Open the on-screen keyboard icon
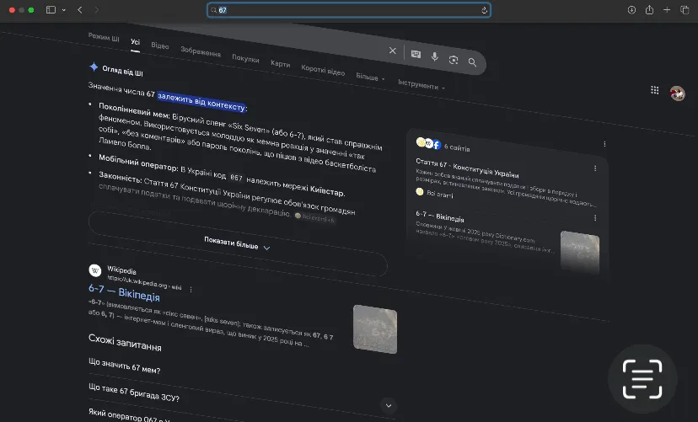Viewport: 698px width, 422px height. (x=416, y=54)
